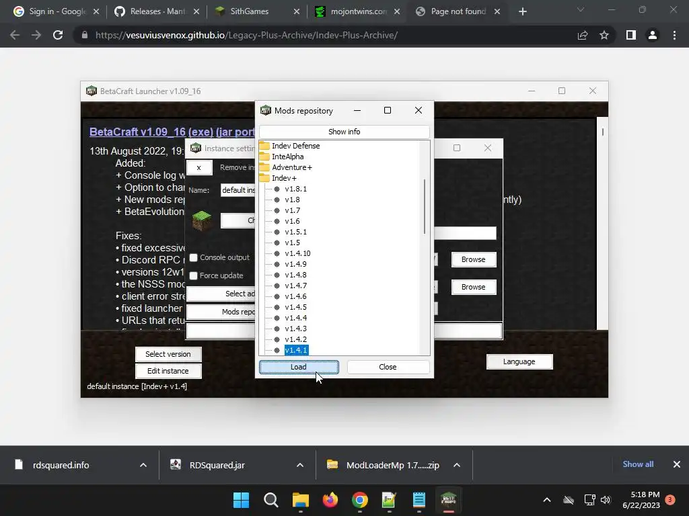The height and width of the screenshot is (516, 689).
Task: Open Windows Search from the taskbar
Action: 270,500
